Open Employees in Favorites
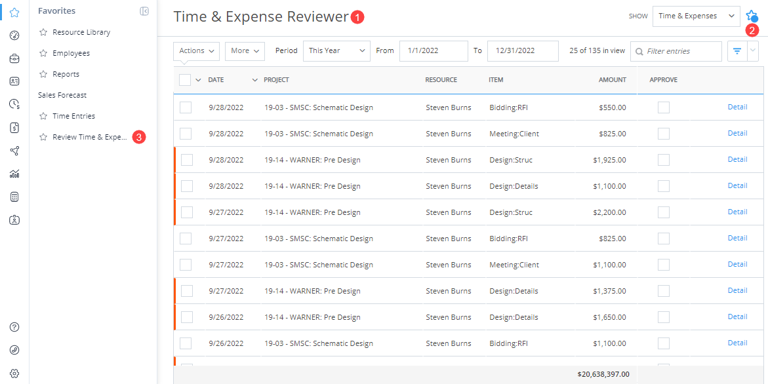 pyautogui.click(x=71, y=53)
